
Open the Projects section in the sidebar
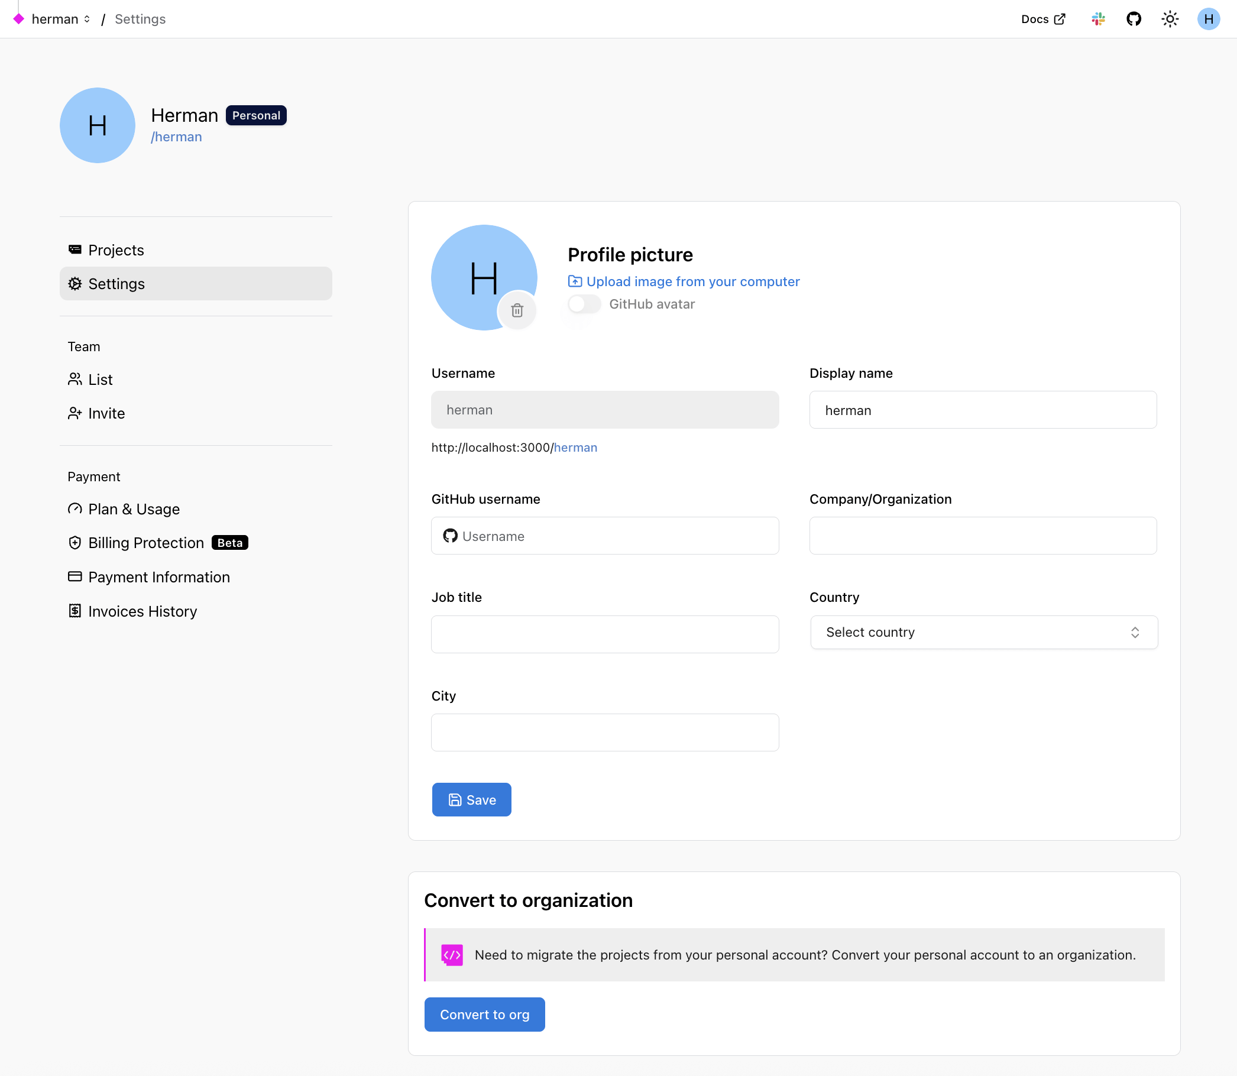click(x=116, y=249)
